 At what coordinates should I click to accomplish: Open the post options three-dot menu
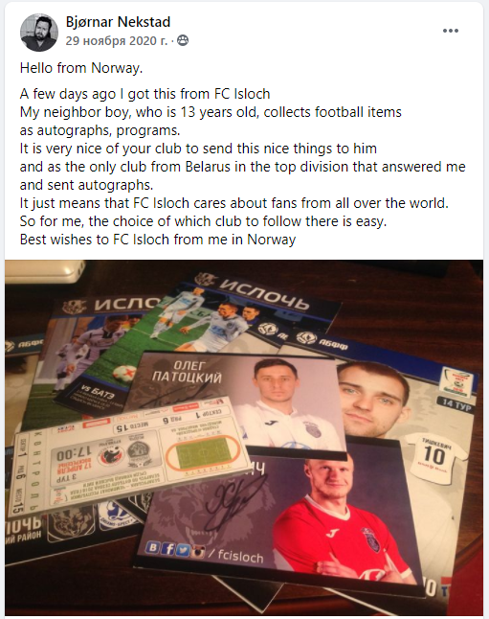451,31
